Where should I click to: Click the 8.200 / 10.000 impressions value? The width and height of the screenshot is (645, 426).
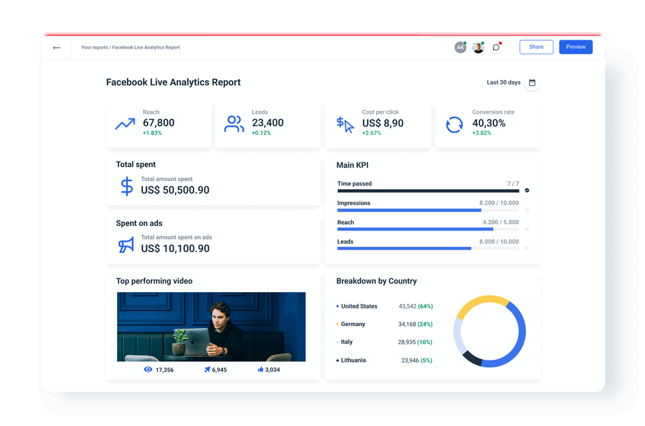click(x=499, y=203)
